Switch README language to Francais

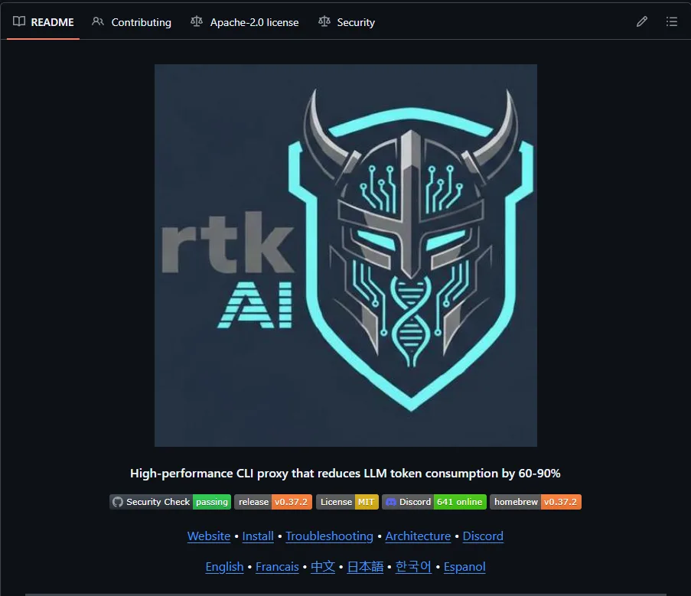point(277,567)
